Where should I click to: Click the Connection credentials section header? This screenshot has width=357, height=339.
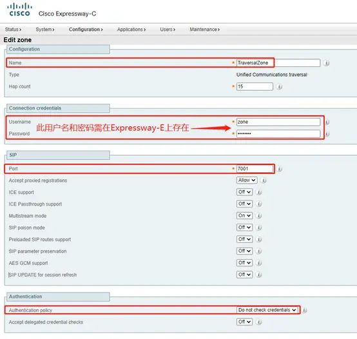(x=58, y=108)
